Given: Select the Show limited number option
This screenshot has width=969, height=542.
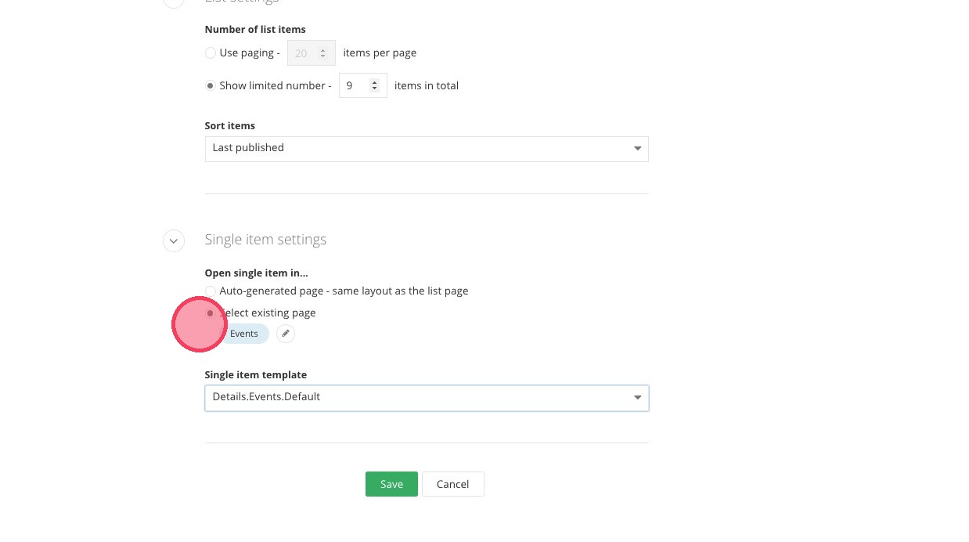Looking at the screenshot, I should point(211,86).
